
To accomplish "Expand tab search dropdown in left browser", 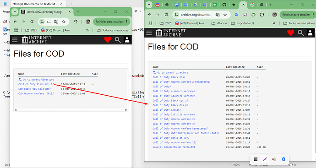I will click(x=15, y=12).
